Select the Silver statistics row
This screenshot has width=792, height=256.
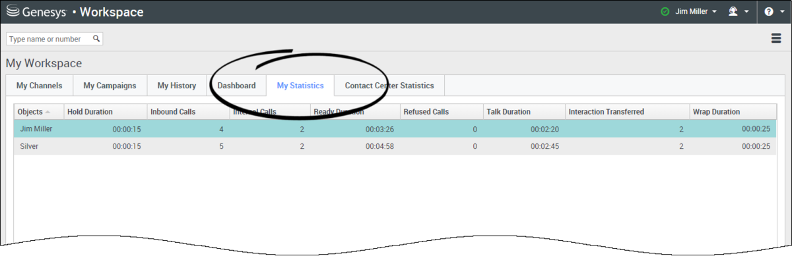click(x=395, y=146)
